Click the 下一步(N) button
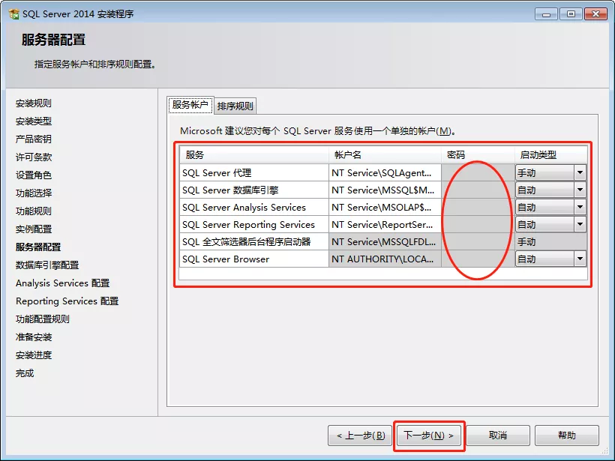Image resolution: width=615 pixels, height=461 pixels. 429,436
